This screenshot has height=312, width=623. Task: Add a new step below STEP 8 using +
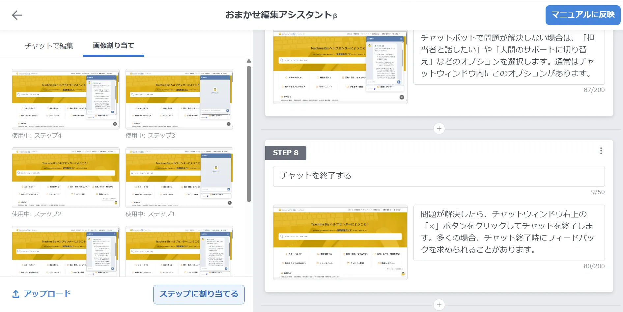(x=439, y=305)
